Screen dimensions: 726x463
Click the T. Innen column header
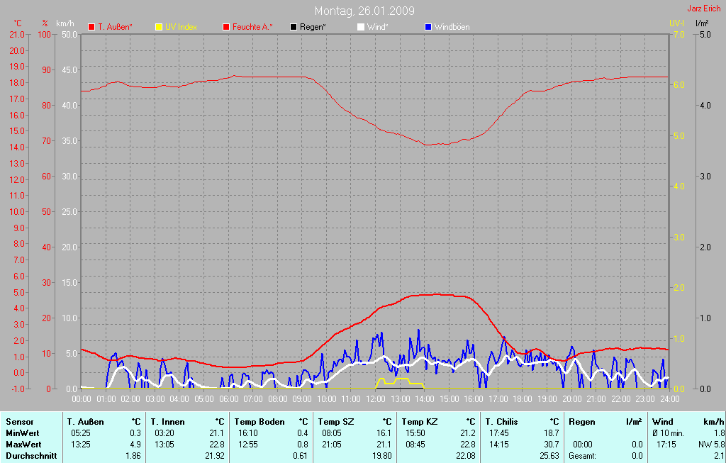click(x=167, y=422)
